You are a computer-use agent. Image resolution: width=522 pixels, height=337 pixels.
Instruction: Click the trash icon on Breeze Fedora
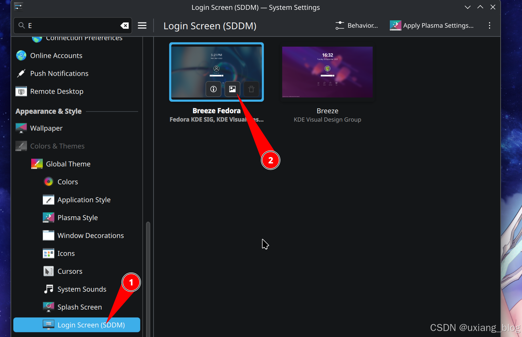[251, 89]
